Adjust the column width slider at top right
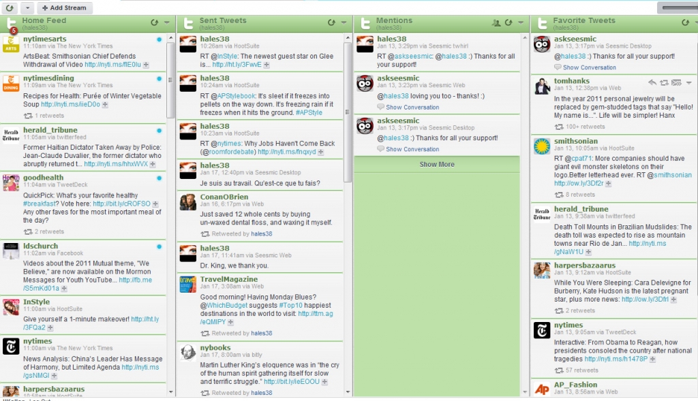This screenshot has height=401, width=698. point(677,8)
